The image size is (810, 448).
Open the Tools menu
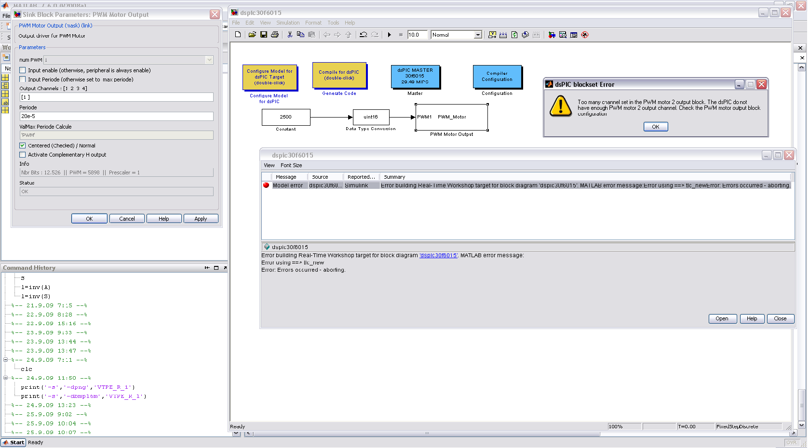[x=333, y=23]
